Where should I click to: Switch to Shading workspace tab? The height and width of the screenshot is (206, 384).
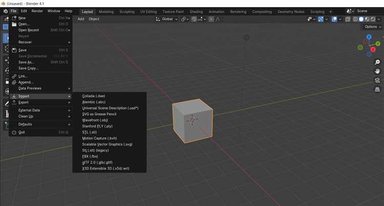pyautogui.click(x=196, y=12)
